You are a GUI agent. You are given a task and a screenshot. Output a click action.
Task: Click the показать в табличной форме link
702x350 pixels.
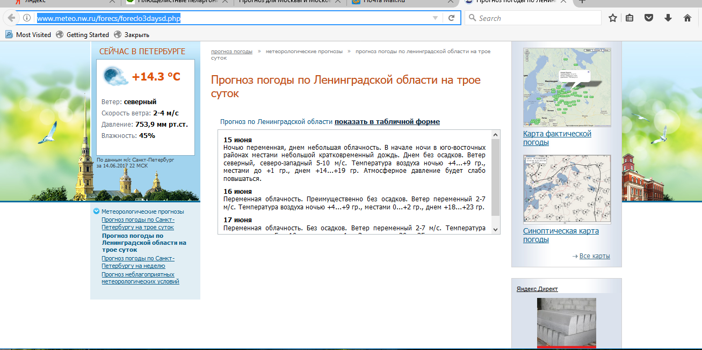(x=387, y=122)
